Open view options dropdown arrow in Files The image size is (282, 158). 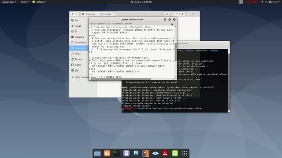[177, 14]
